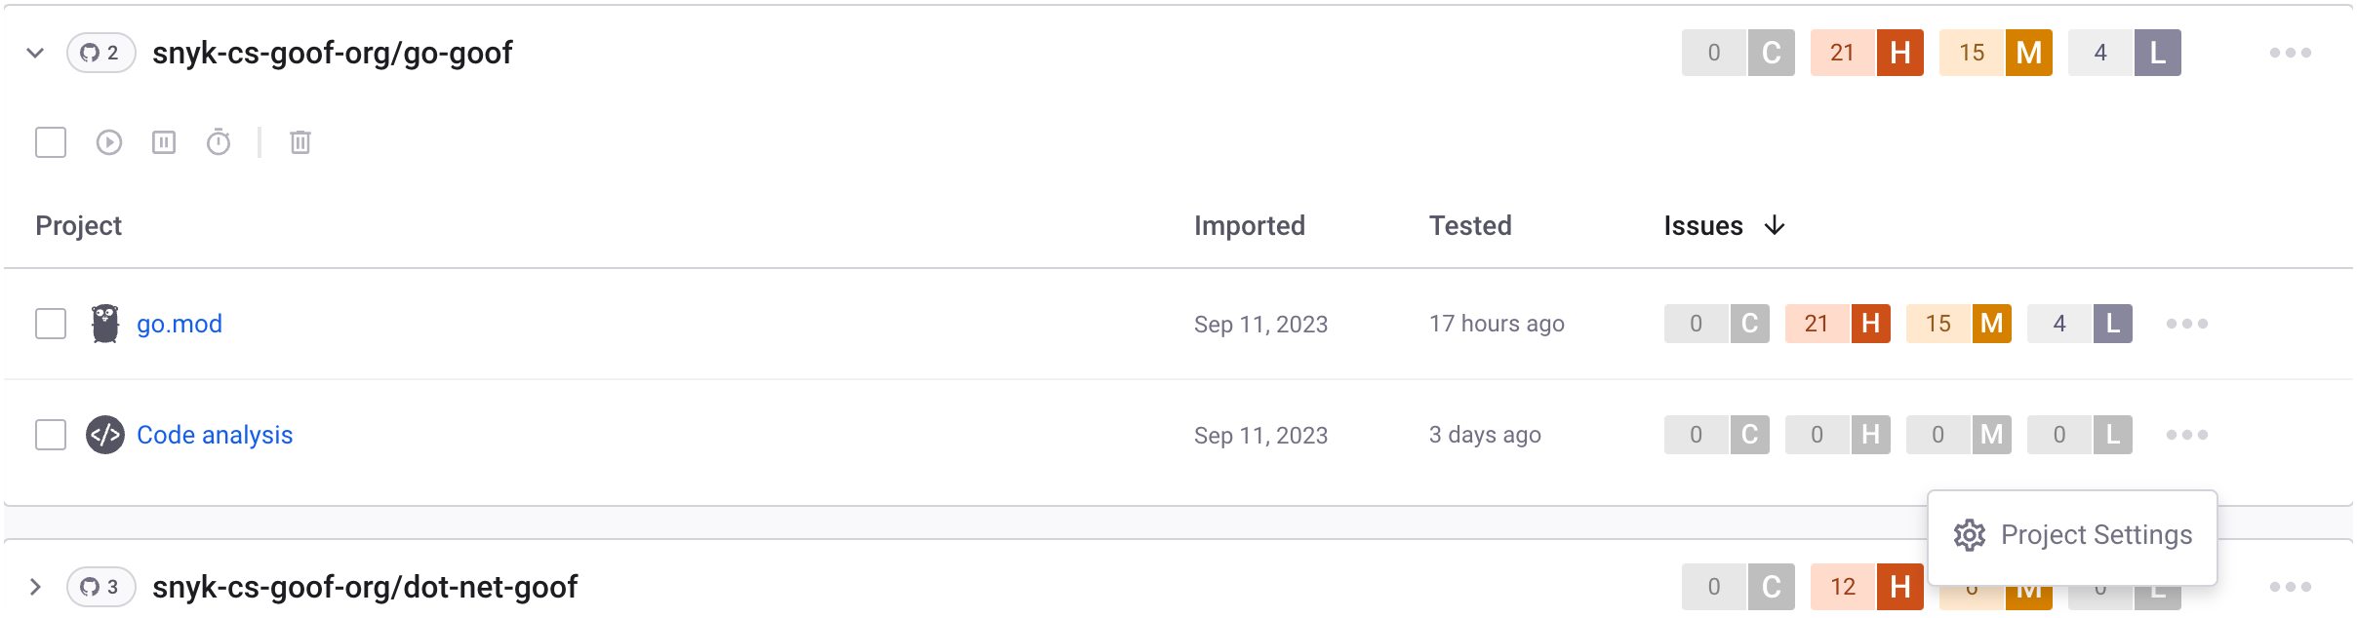Viewport: 2357px width, 618px height.
Task: Collapse the snyk-cs-goof-org/go-goof group
Action: (x=34, y=53)
